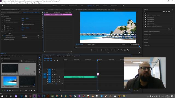The image size is (175, 98).
Task: Select the Type tool
Action: click(x=40, y=74)
